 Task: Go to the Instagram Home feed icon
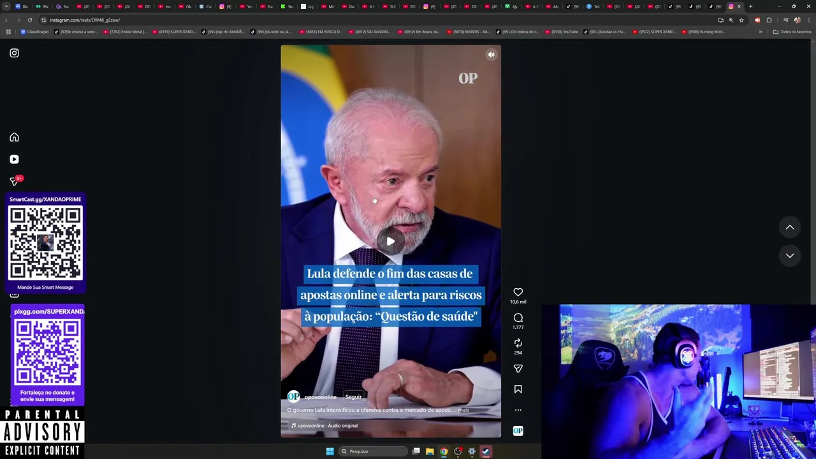(x=14, y=137)
